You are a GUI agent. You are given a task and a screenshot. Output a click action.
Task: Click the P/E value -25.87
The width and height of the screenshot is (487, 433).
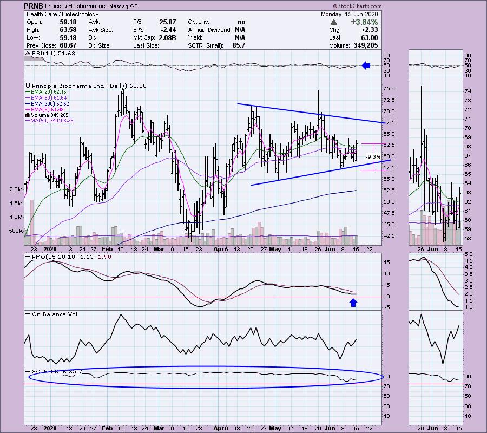[x=167, y=22]
